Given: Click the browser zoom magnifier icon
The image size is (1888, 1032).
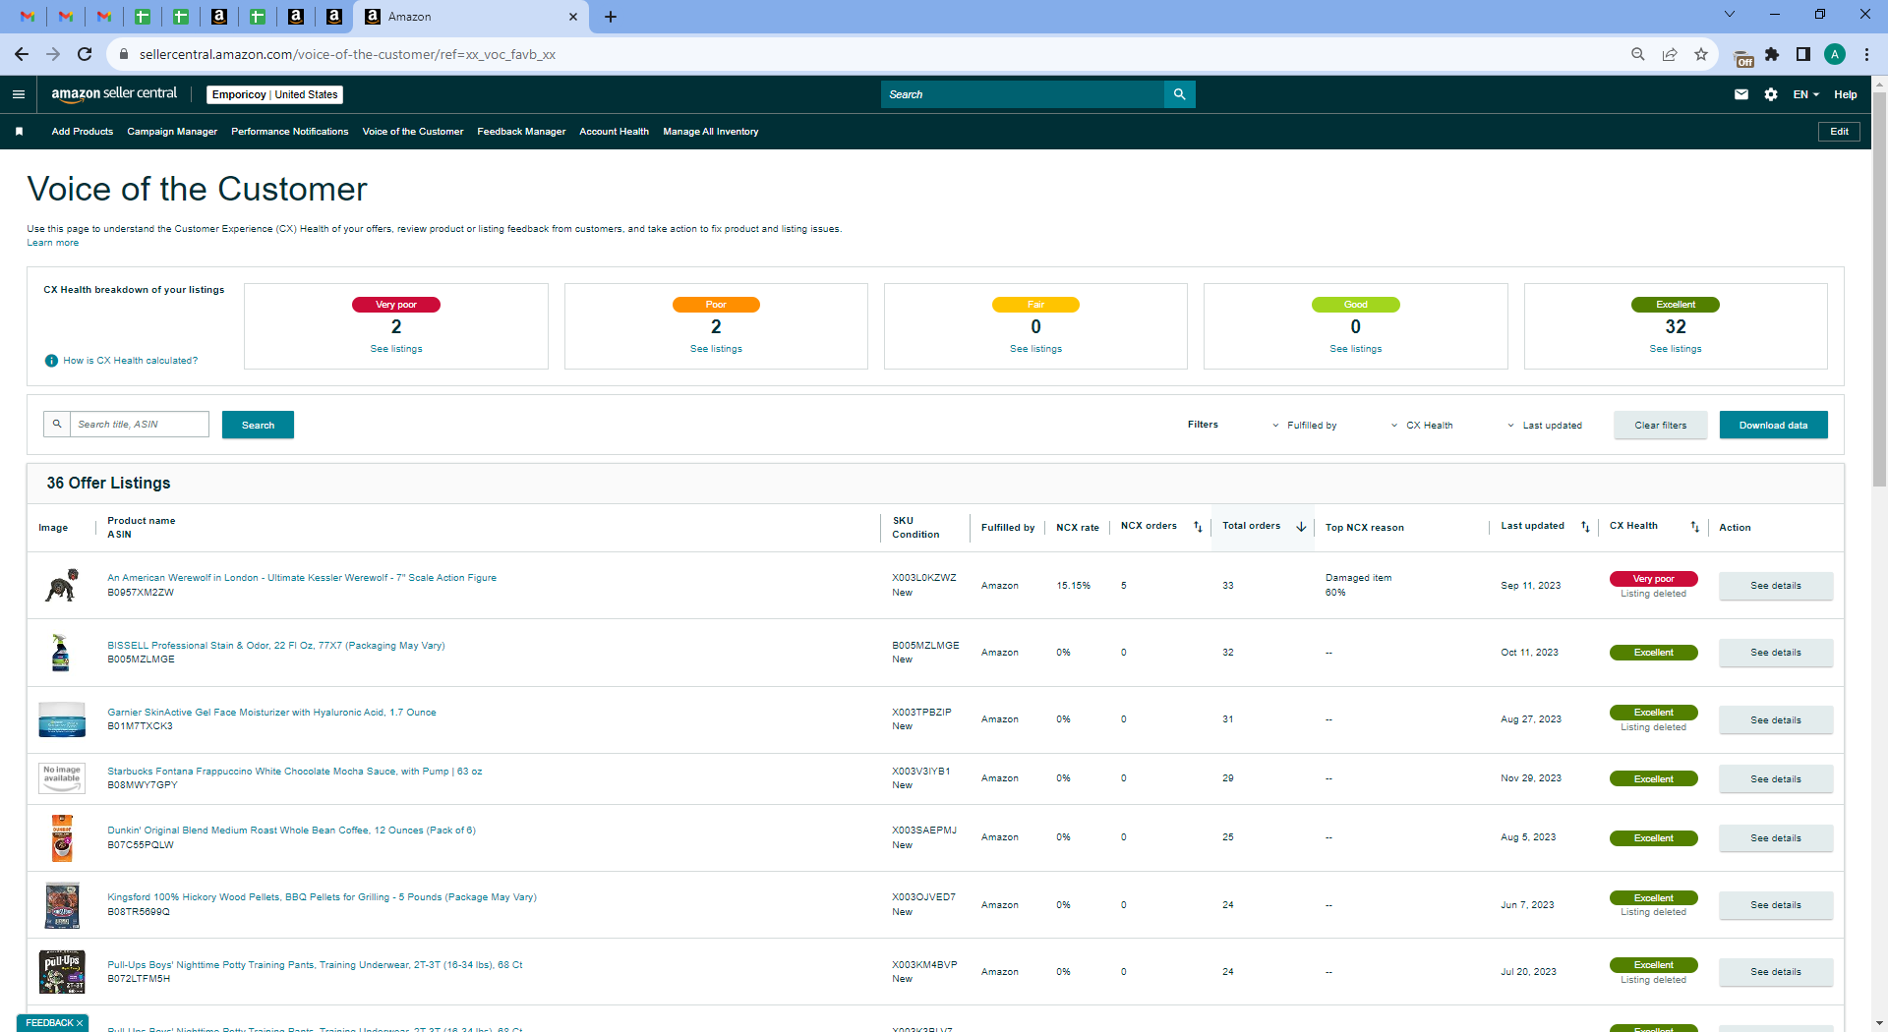Looking at the screenshot, I should 1638,54.
